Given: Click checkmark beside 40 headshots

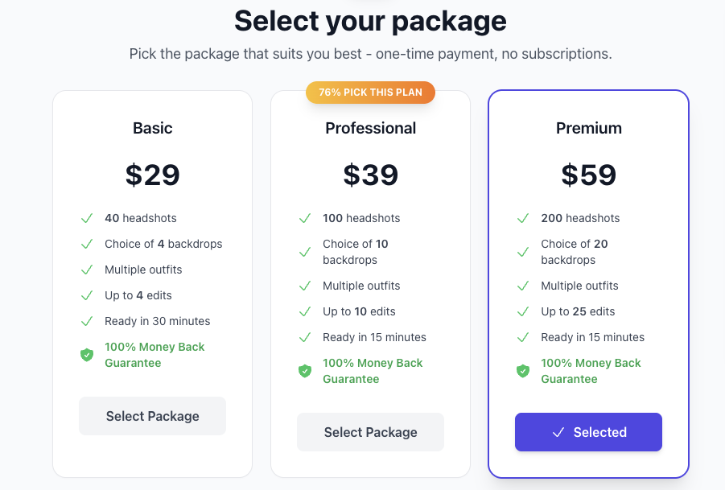Looking at the screenshot, I should point(87,218).
